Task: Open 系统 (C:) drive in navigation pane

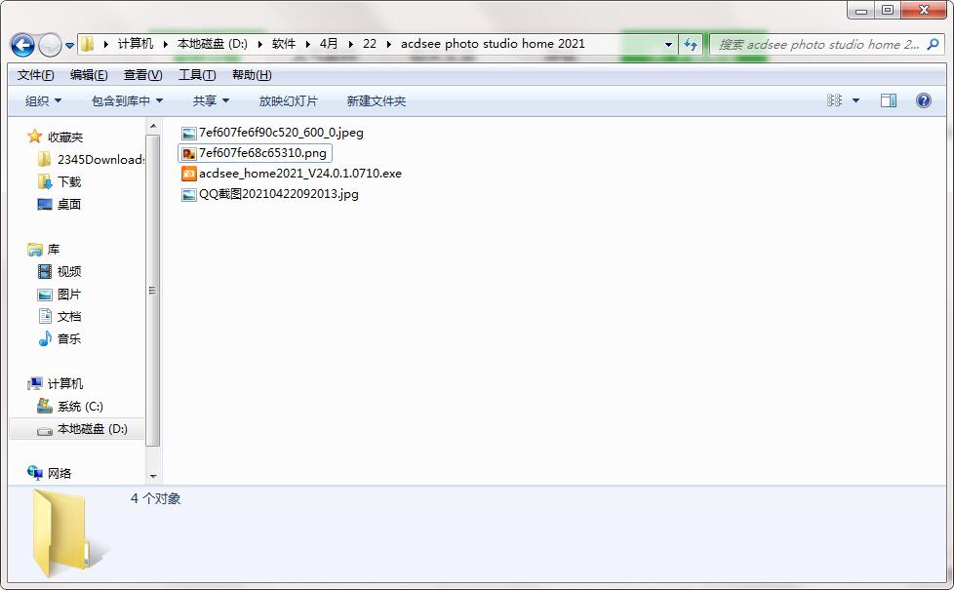Action: pos(80,407)
